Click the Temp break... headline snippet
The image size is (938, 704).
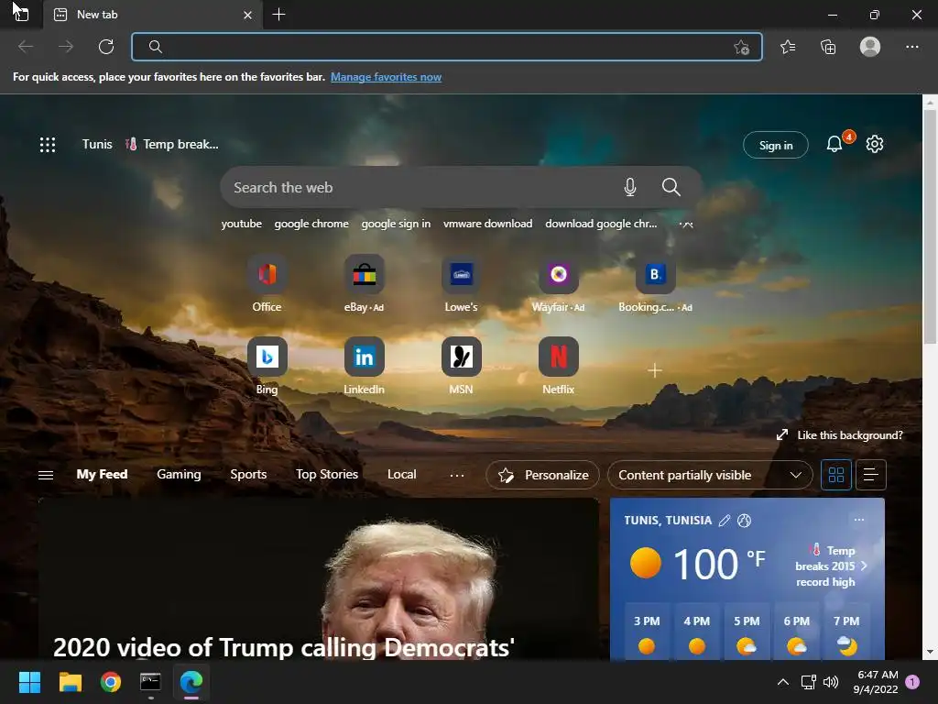(x=172, y=144)
